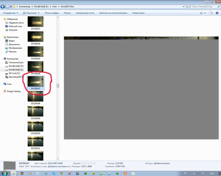The height and width of the screenshot is (176, 221).
Task: Click the address bar history dropdown arrow
Action: pos(183,7)
